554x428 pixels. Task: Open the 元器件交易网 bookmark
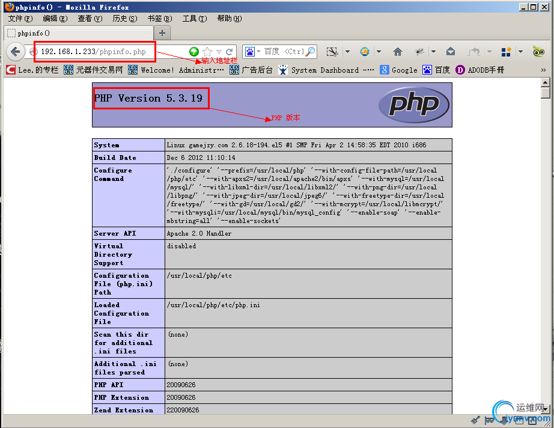click(93, 70)
